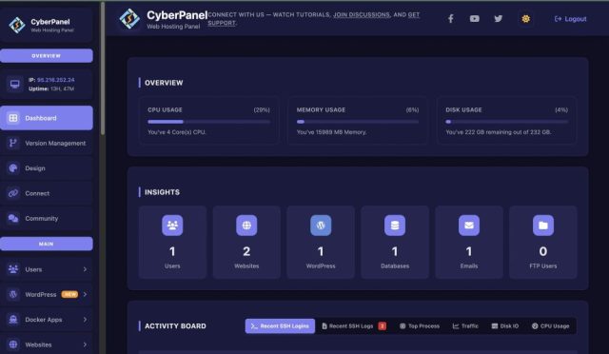Screen dimensions: 609x354
Task: Click the sidebar CyberPanel logo
Action: (x=17, y=25)
